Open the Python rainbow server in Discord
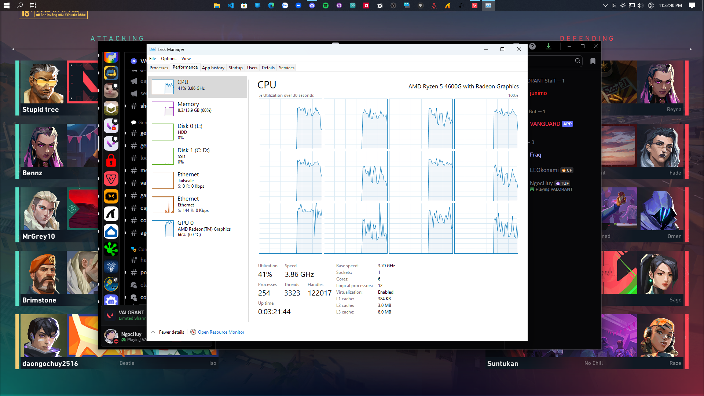This screenshot has height=396, width=704. [111, 57]
